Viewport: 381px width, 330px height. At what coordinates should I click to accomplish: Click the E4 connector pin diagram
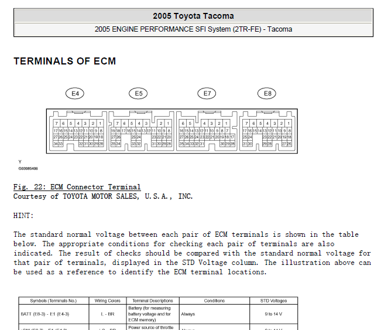(78, 131)
